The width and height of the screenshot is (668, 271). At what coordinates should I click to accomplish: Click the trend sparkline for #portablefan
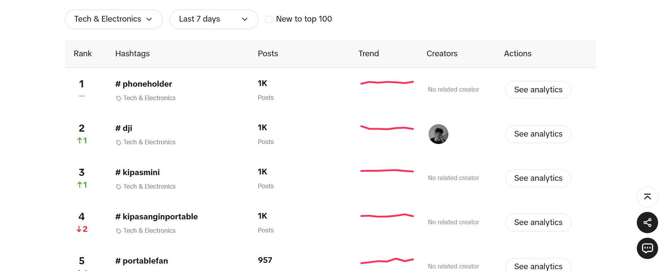point(387,262)
